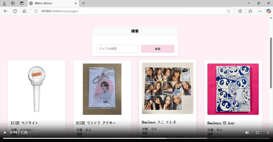
Task: Close the Ribbon_Ribbon tab
Action: tap(76, 3)
